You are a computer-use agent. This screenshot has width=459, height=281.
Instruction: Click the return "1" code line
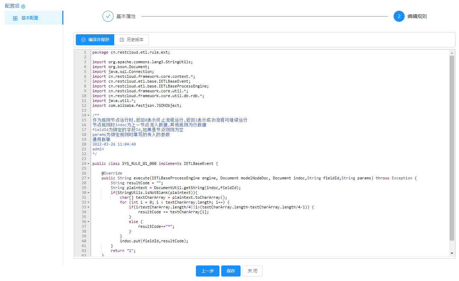coord(123,251)
